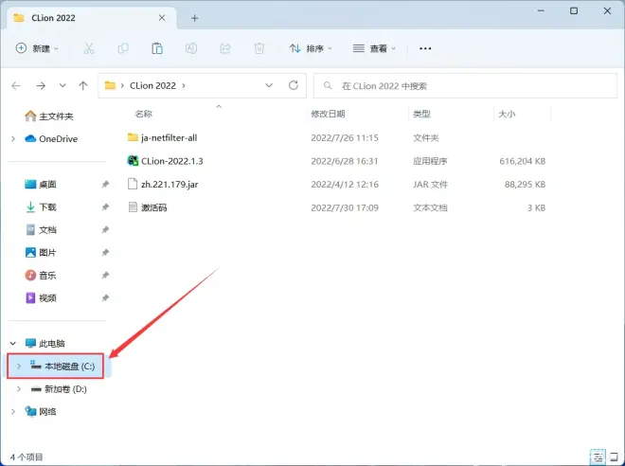
Task: Sort by the 名称 column header
Action: (144, 114)
